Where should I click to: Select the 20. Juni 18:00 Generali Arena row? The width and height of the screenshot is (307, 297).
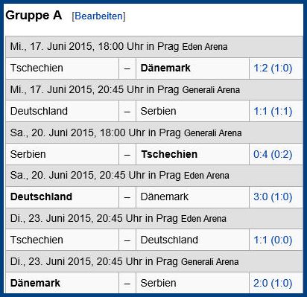click(x=154, y=133)
